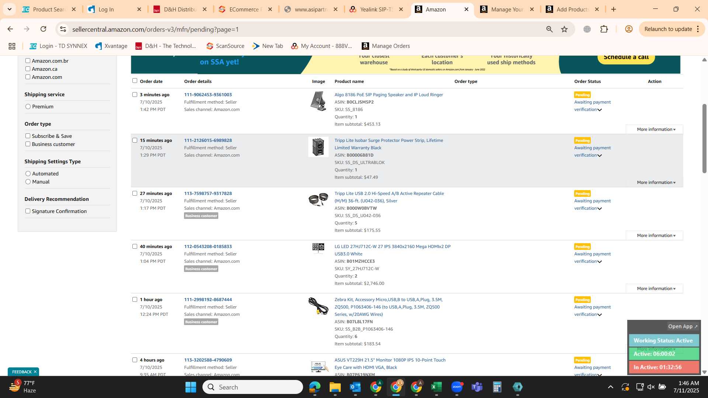Open the Algo 8186 PoE SIP Paging Speaker link

point(389,95)
